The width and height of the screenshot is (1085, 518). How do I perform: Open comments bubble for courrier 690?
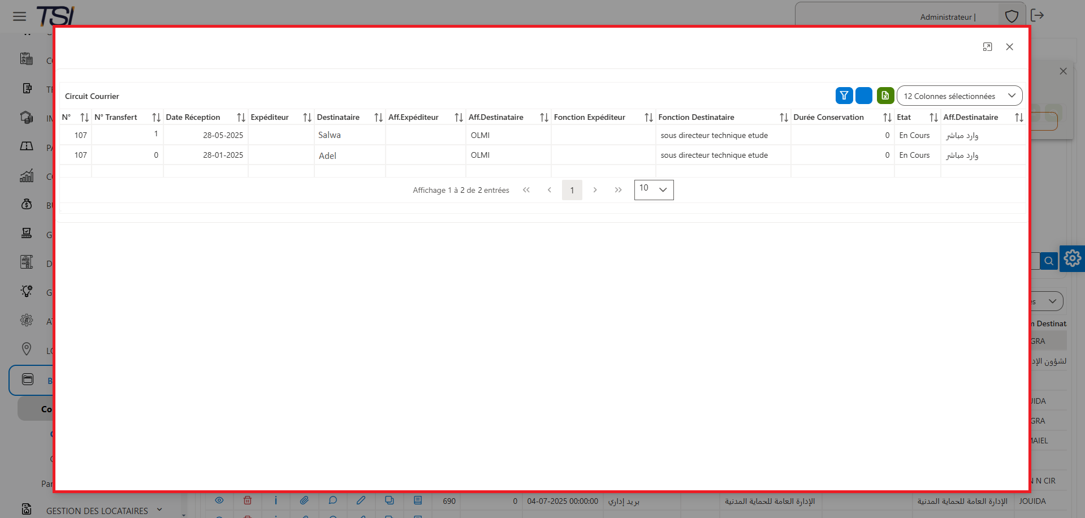(x=332, y=500)
